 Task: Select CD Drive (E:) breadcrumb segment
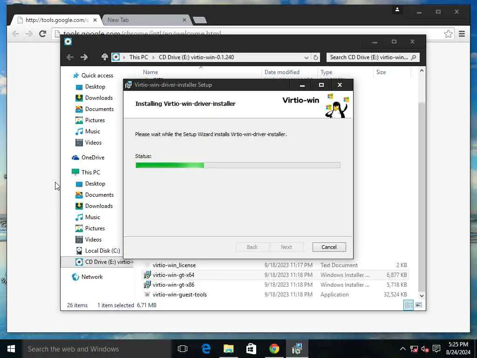point(196,57)
